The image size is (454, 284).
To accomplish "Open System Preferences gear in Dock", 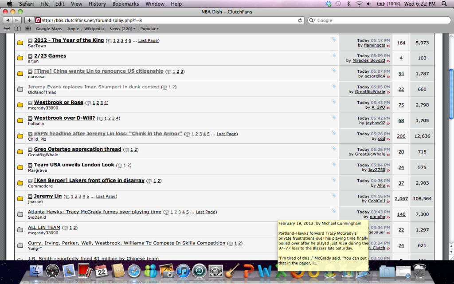I will pos(216,271).
